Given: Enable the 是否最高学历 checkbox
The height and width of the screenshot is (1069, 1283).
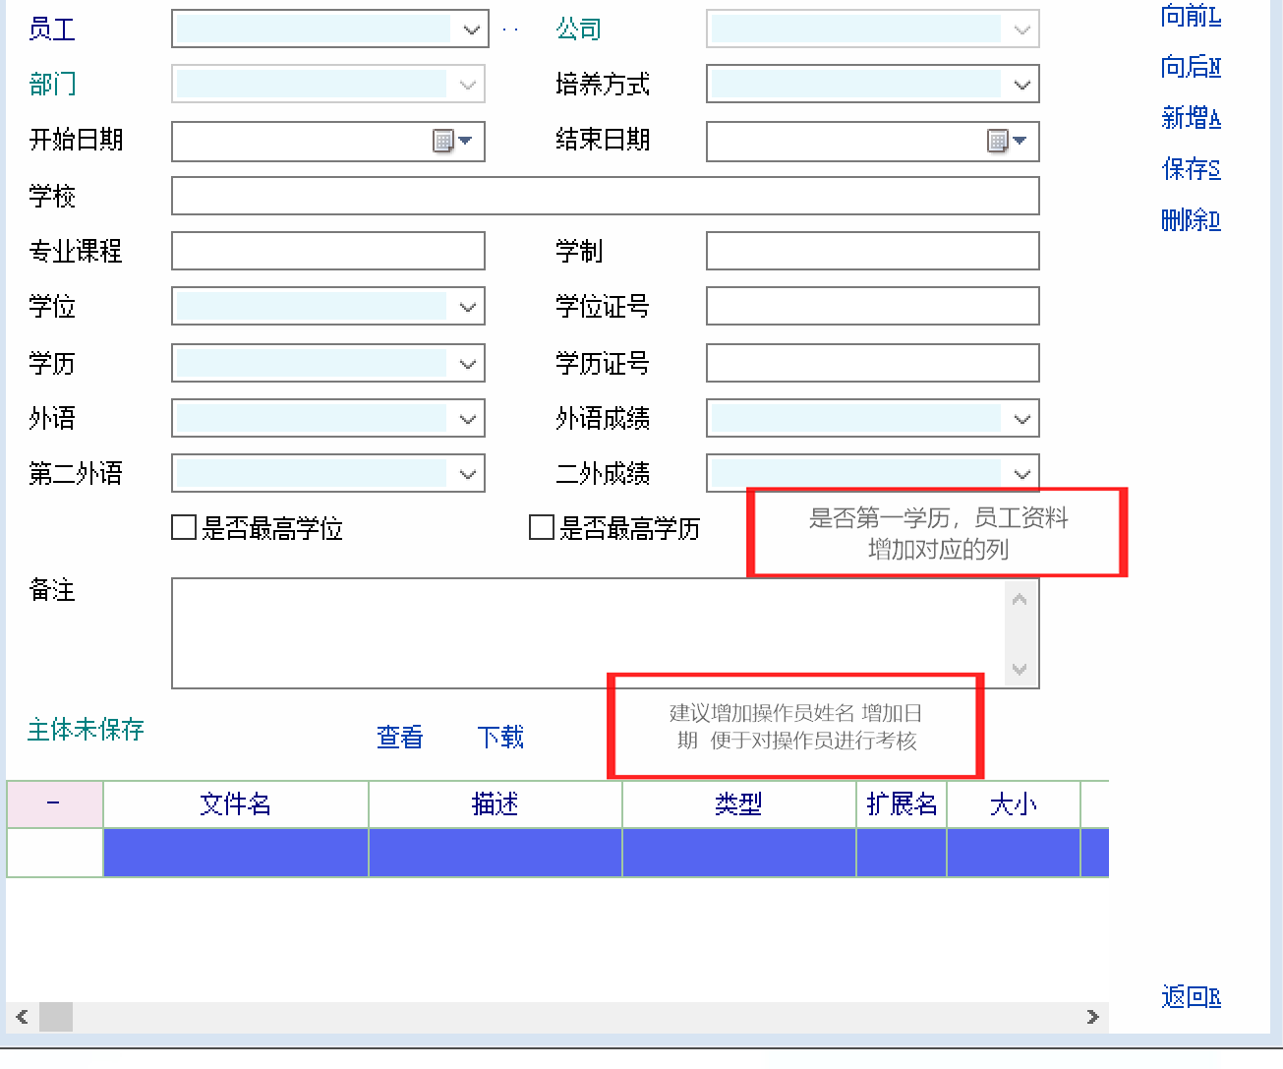Looking at the screenshot, I should tap(542, 528).
